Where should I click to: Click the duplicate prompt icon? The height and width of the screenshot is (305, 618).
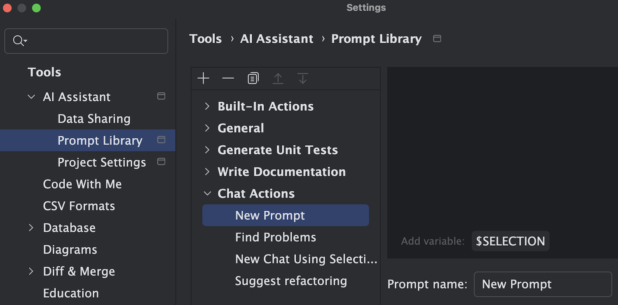253,78
